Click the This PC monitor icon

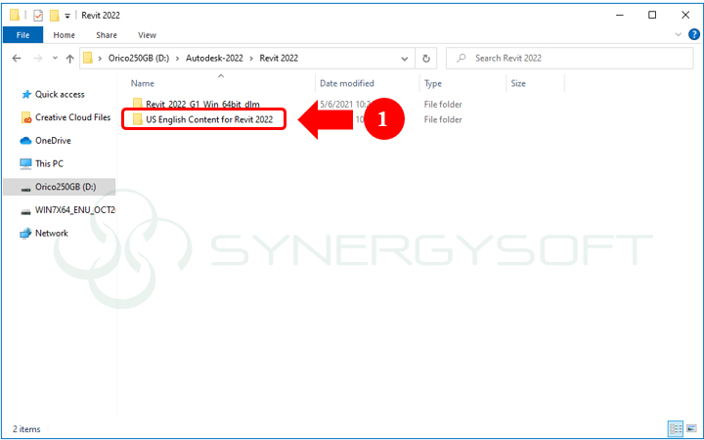[x=26, y=164]
